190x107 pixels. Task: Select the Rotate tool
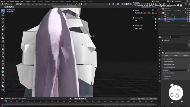[x=3, y=22]
